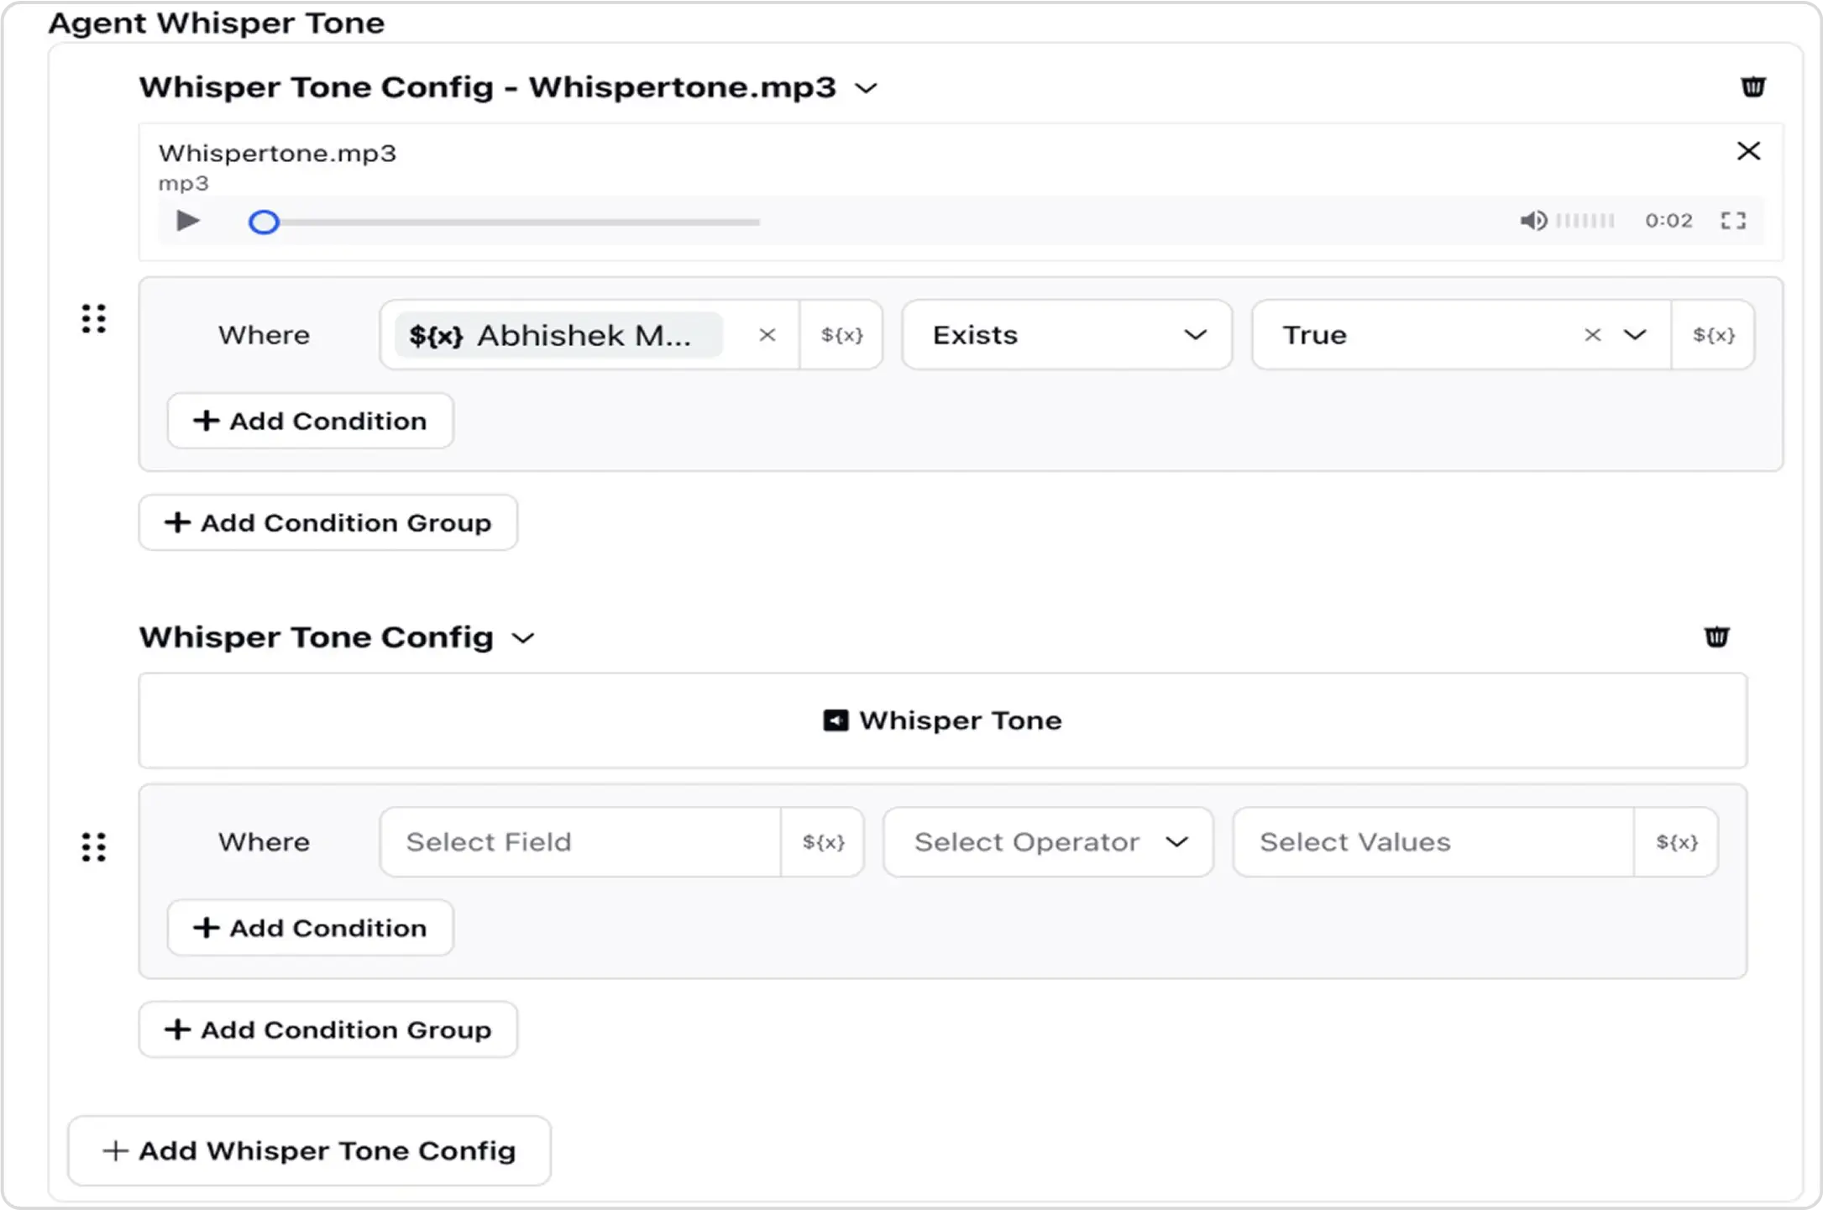Open variable picker next to True value
1823x1210 pixels.
(1713, 335)
